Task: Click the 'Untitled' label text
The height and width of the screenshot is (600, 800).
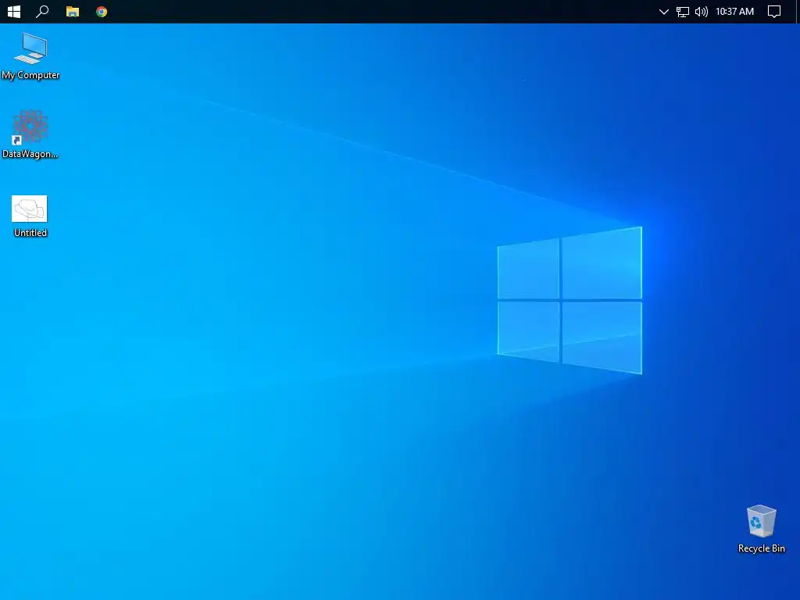Action: click(30, 233)
